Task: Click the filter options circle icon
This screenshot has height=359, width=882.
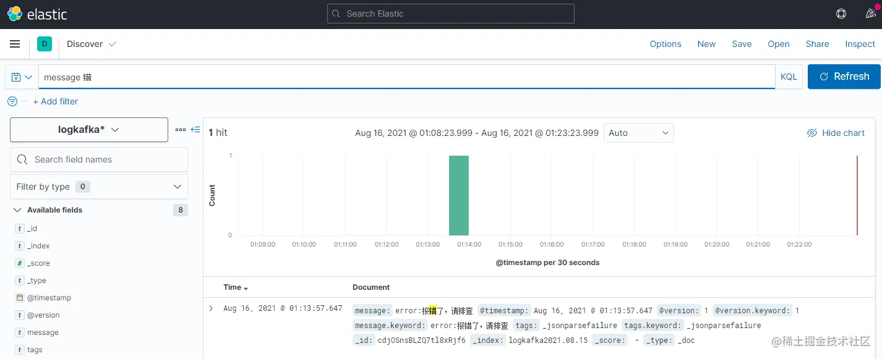Action: 12,101
